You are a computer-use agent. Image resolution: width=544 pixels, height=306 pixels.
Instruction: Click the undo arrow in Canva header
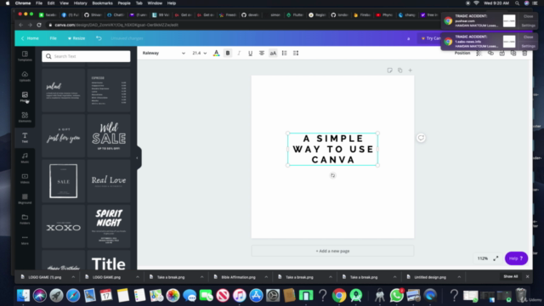tap(99, 38)
